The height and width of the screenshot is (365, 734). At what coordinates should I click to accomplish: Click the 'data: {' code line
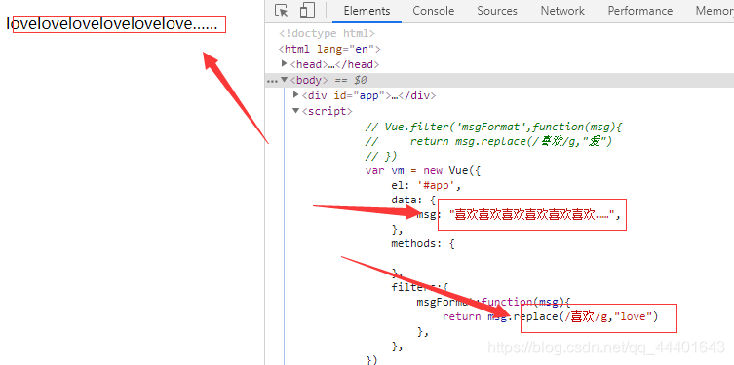click(x=413, y=201)
